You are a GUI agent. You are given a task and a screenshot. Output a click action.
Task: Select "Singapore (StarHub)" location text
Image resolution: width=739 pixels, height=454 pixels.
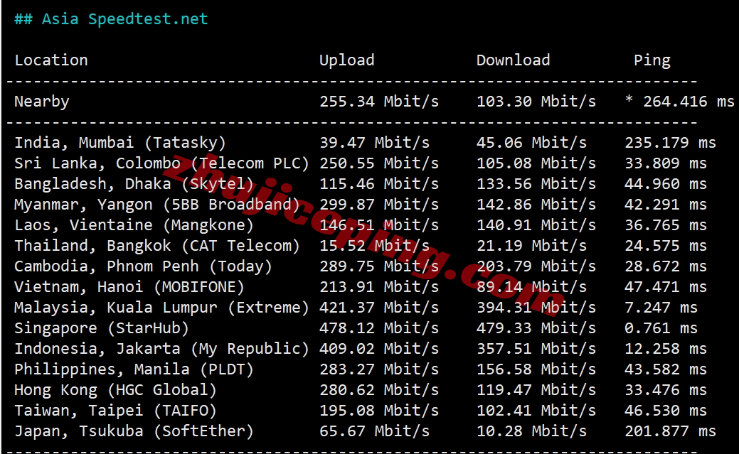[102, 328]
